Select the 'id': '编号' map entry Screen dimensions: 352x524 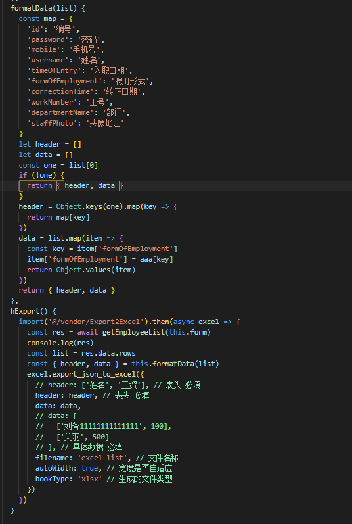[53, 29]
